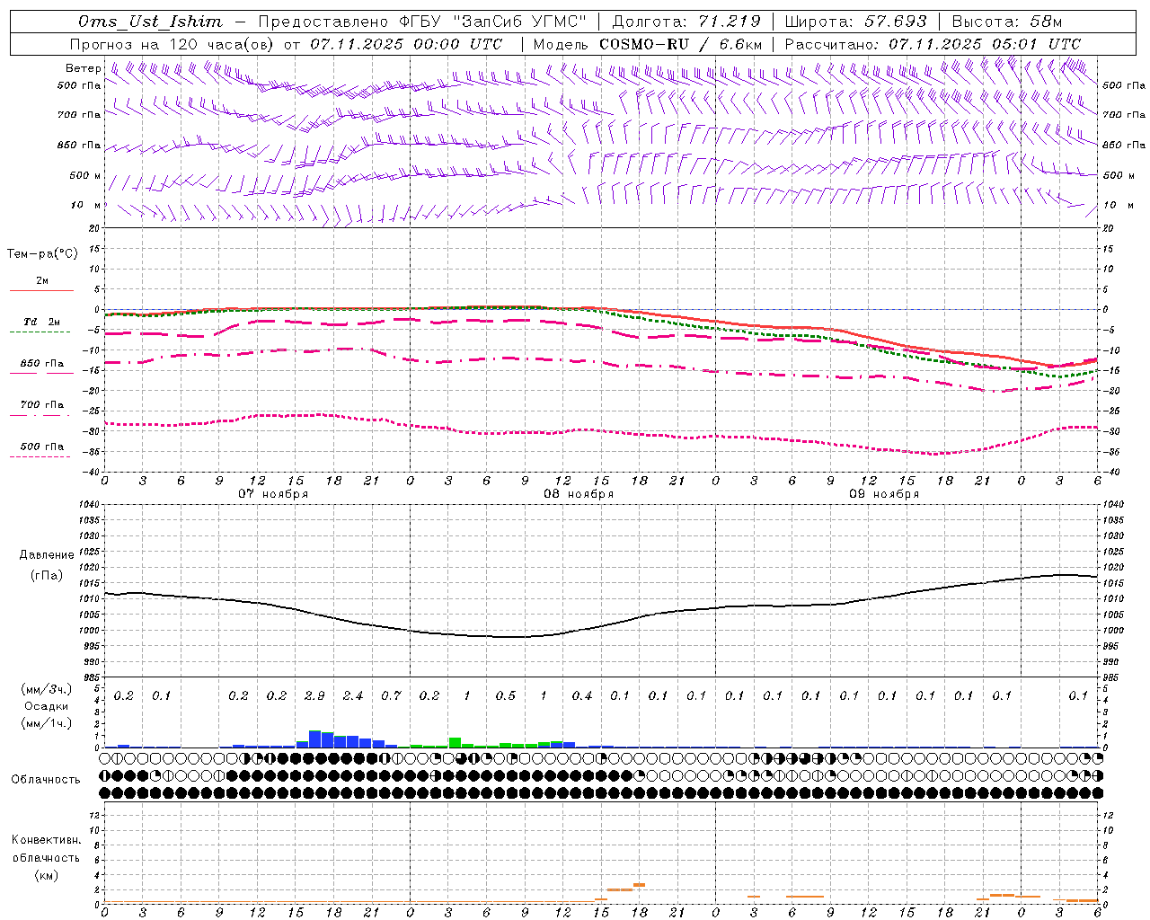
Task: Click the "2.9" precipitation value
Action: pyautogui.click(x=314, y=696)
